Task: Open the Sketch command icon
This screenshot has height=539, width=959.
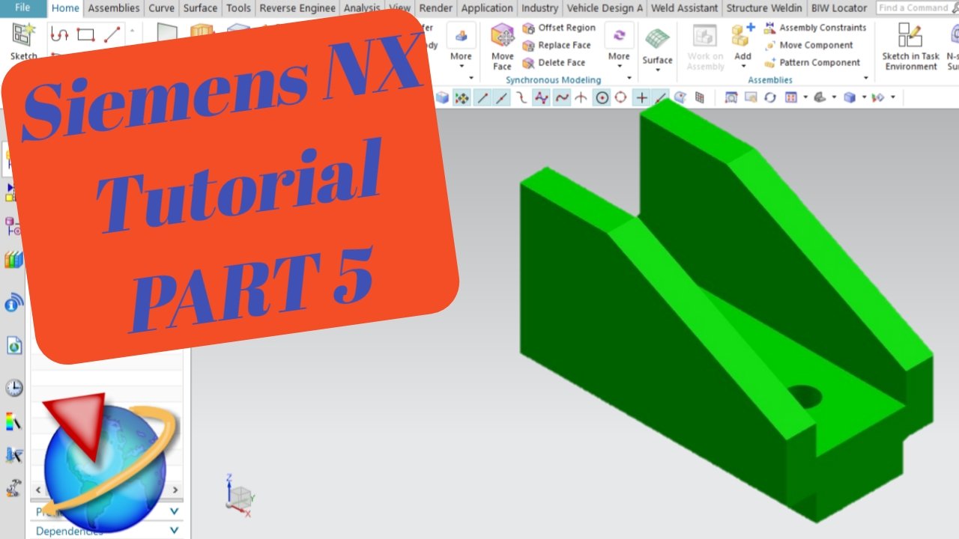Action: tap(24, 34)
